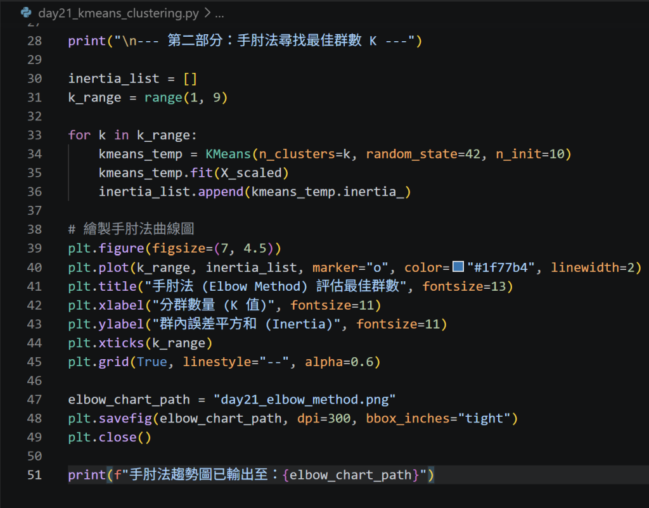The image size is (649, 508).
Task: Click the "day21_elbow_method.png" string
Action: point(304,400)
